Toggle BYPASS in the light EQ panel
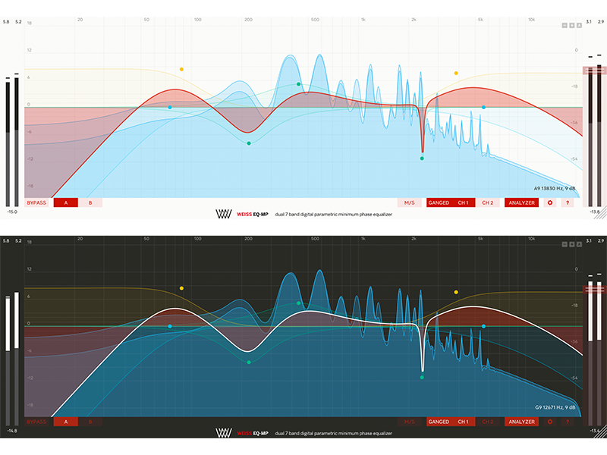Viewport: 607px width, 455px height. point(36,202)
